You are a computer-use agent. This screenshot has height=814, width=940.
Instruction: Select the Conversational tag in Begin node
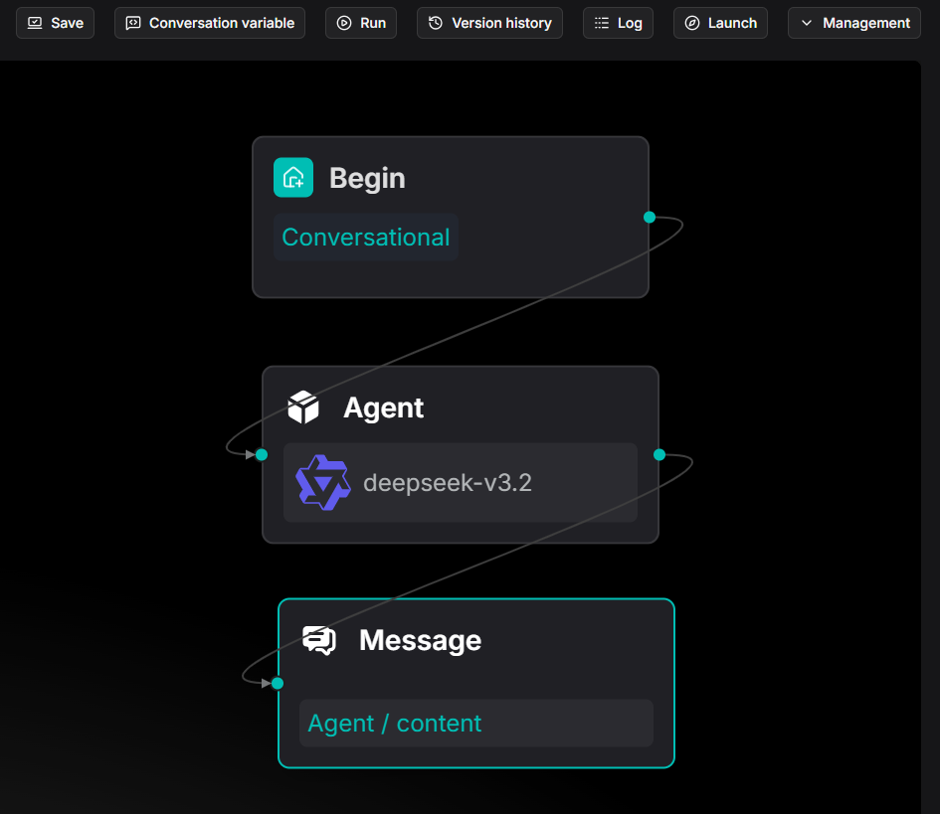tap(366, 238)
